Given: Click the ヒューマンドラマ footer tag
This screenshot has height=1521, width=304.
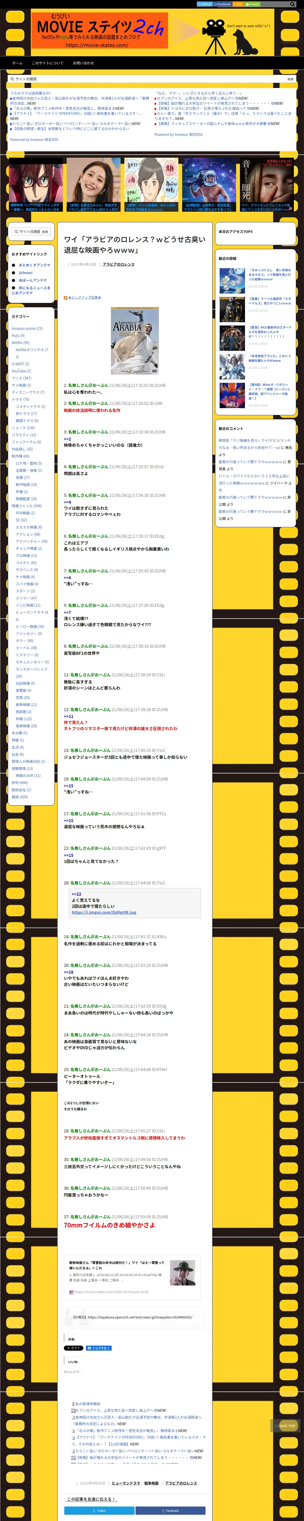Looking at the screenshot, I should click(x=126, y=1483).
